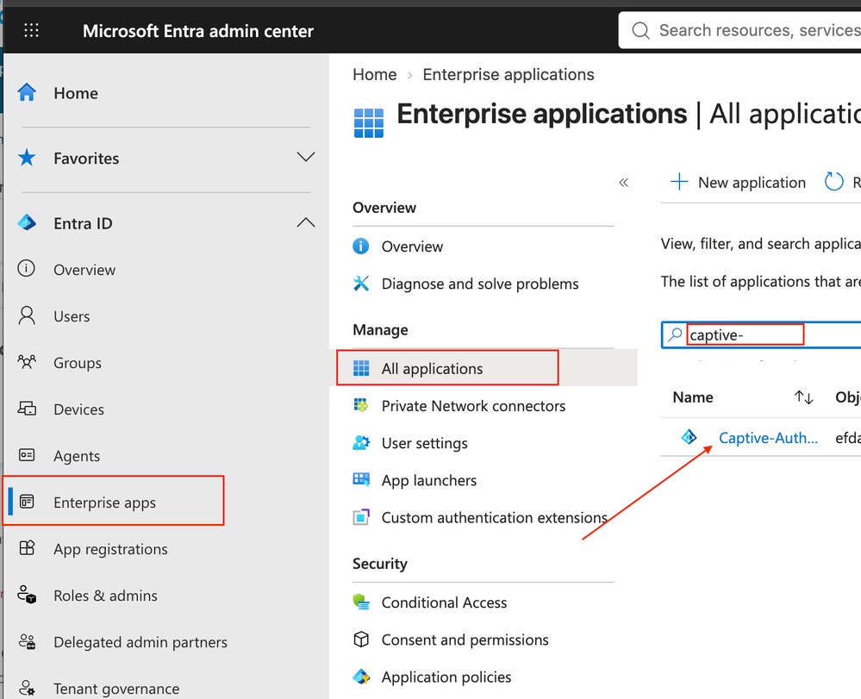Click the Captive-Auth application icon in list
Viewport: 861px width, 699px height.
pos(689,437)
